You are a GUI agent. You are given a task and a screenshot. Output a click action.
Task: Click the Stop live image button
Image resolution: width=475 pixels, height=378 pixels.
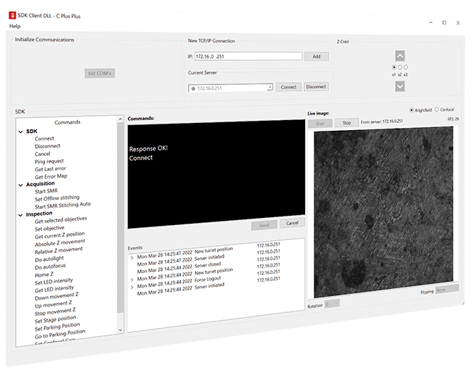tap(346, 122)
